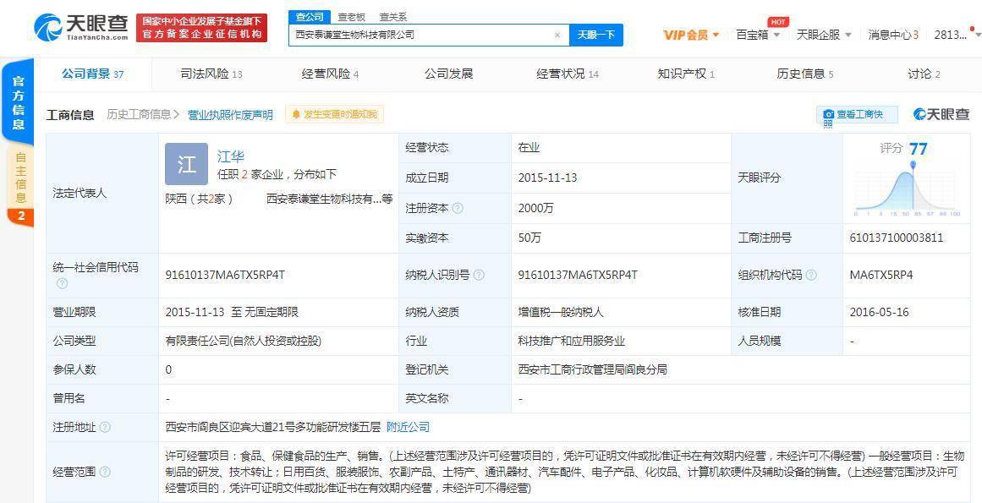
Task: Switch to the 查关系 search tab
Action: pyautogui.click(x=393, y=17)
